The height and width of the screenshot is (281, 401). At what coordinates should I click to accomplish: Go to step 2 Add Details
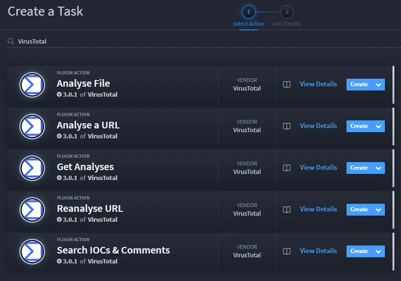click(287, 16)
